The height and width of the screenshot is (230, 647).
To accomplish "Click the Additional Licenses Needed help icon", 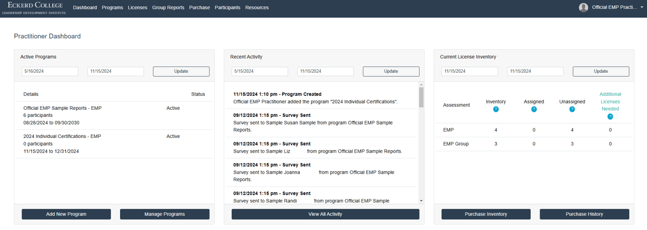I will click(x=610, y=116).
